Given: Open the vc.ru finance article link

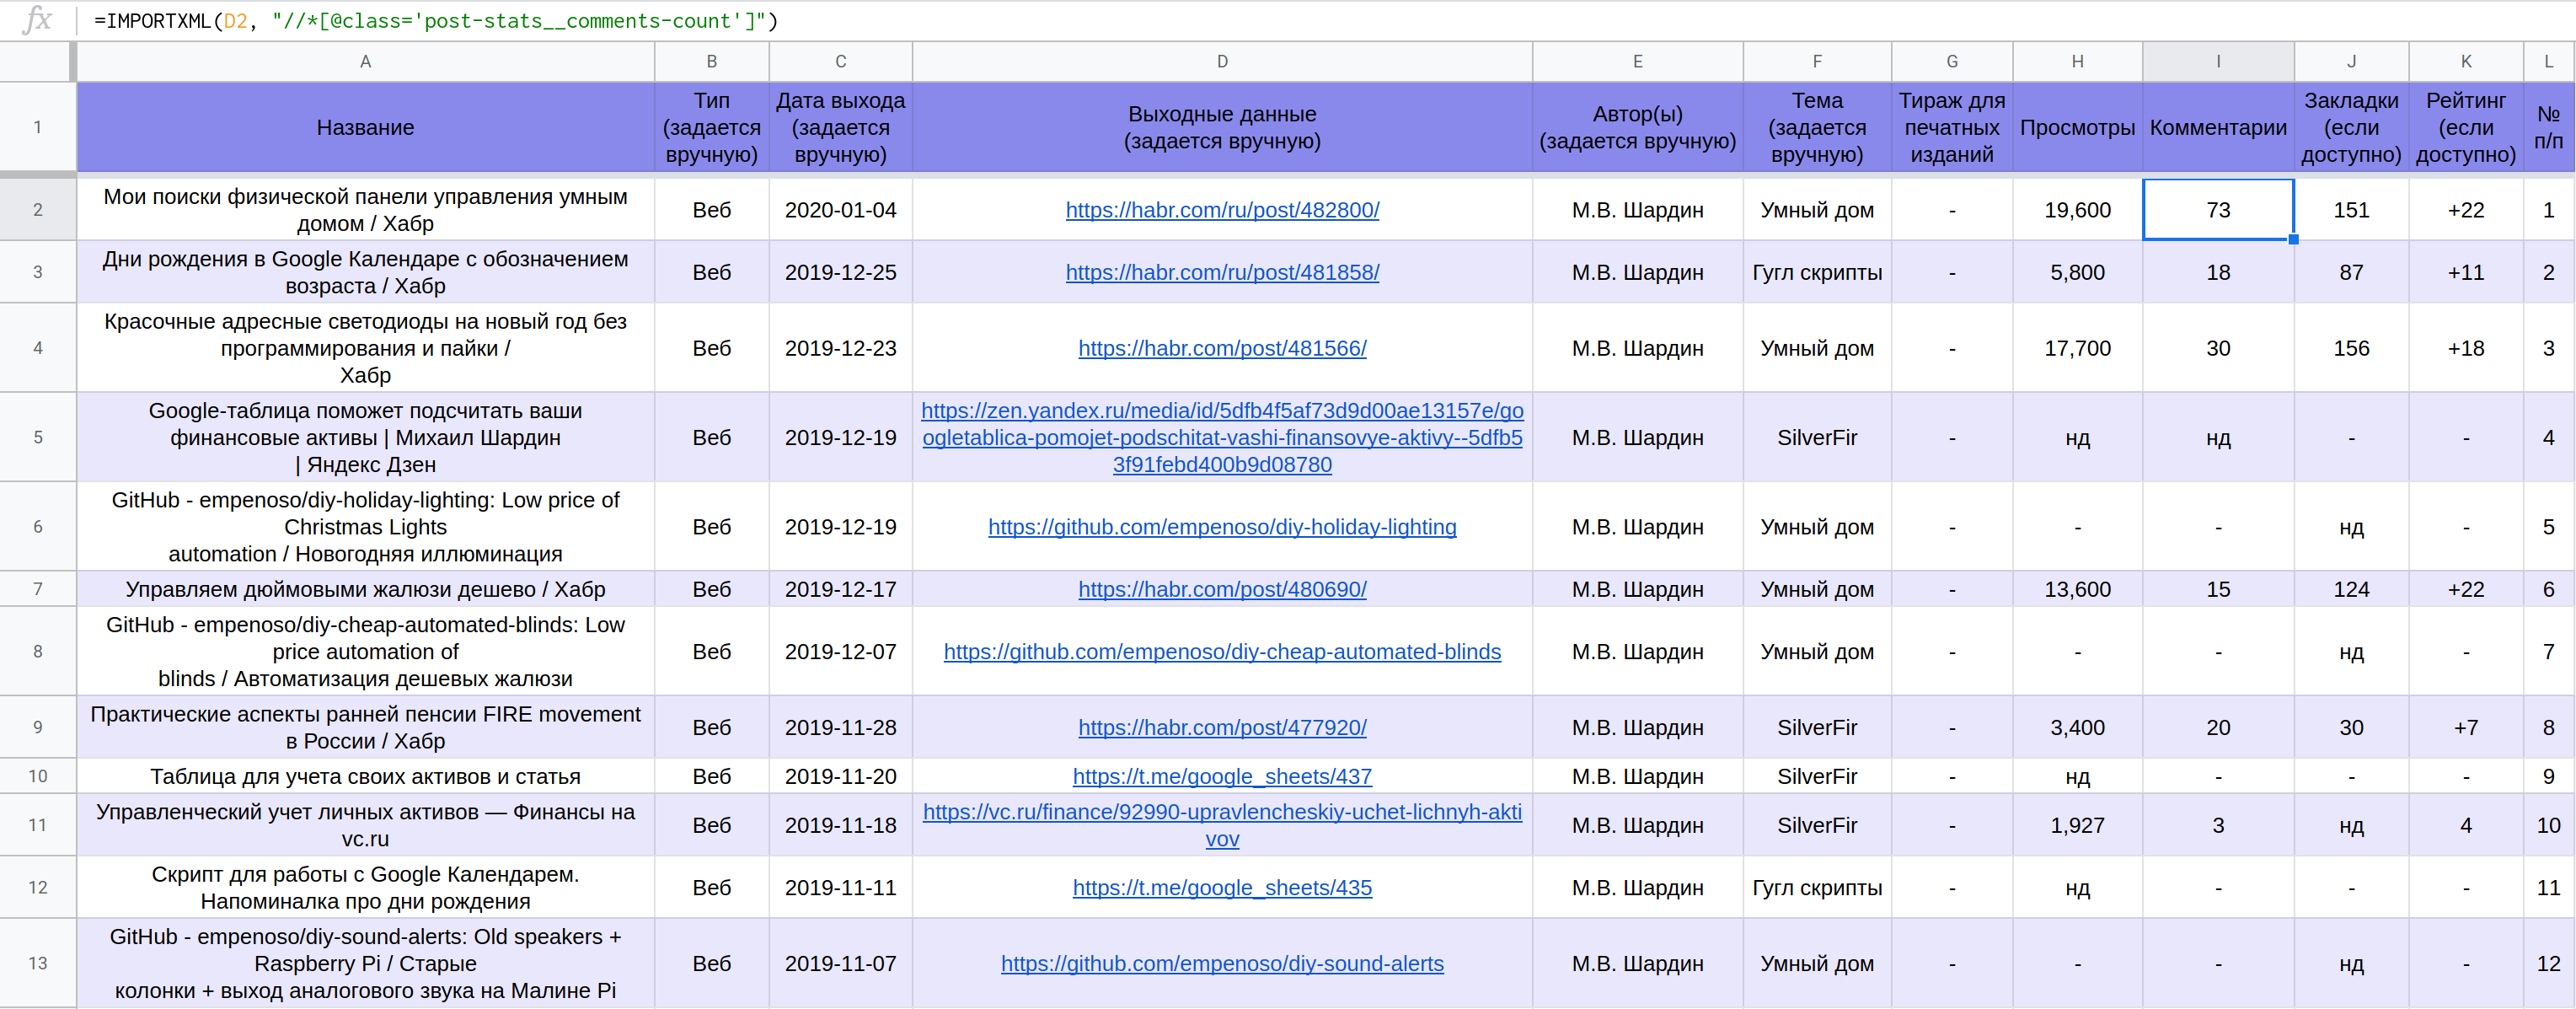Looking at the screenshot, I should (1221, 813).
